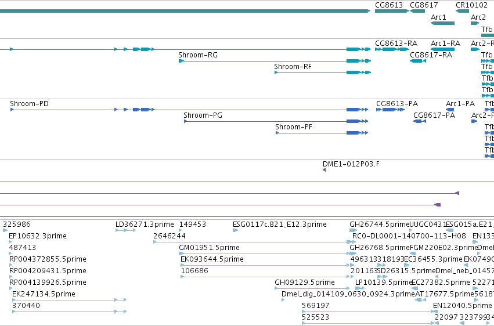Click the Arc1-PA feature
This screenshot has height=326, width=494.
(450, 110)
